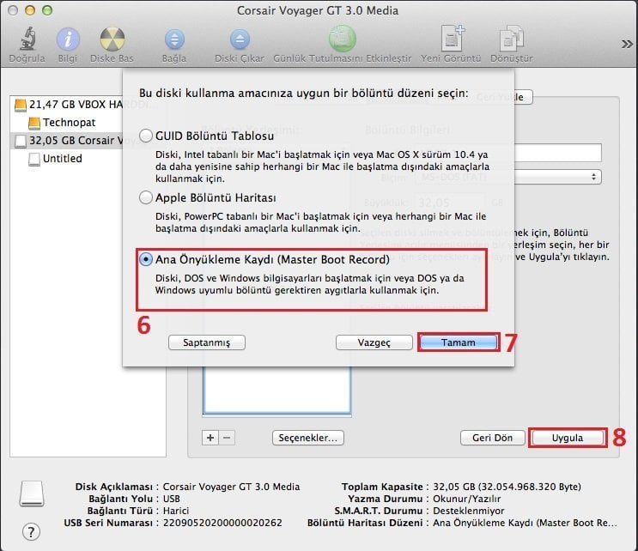638x551 pixels.
Task: Open the Seçenekler... options button
Action: pos(308,438)
